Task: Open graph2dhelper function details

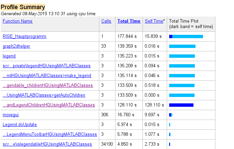Action: 16,46
